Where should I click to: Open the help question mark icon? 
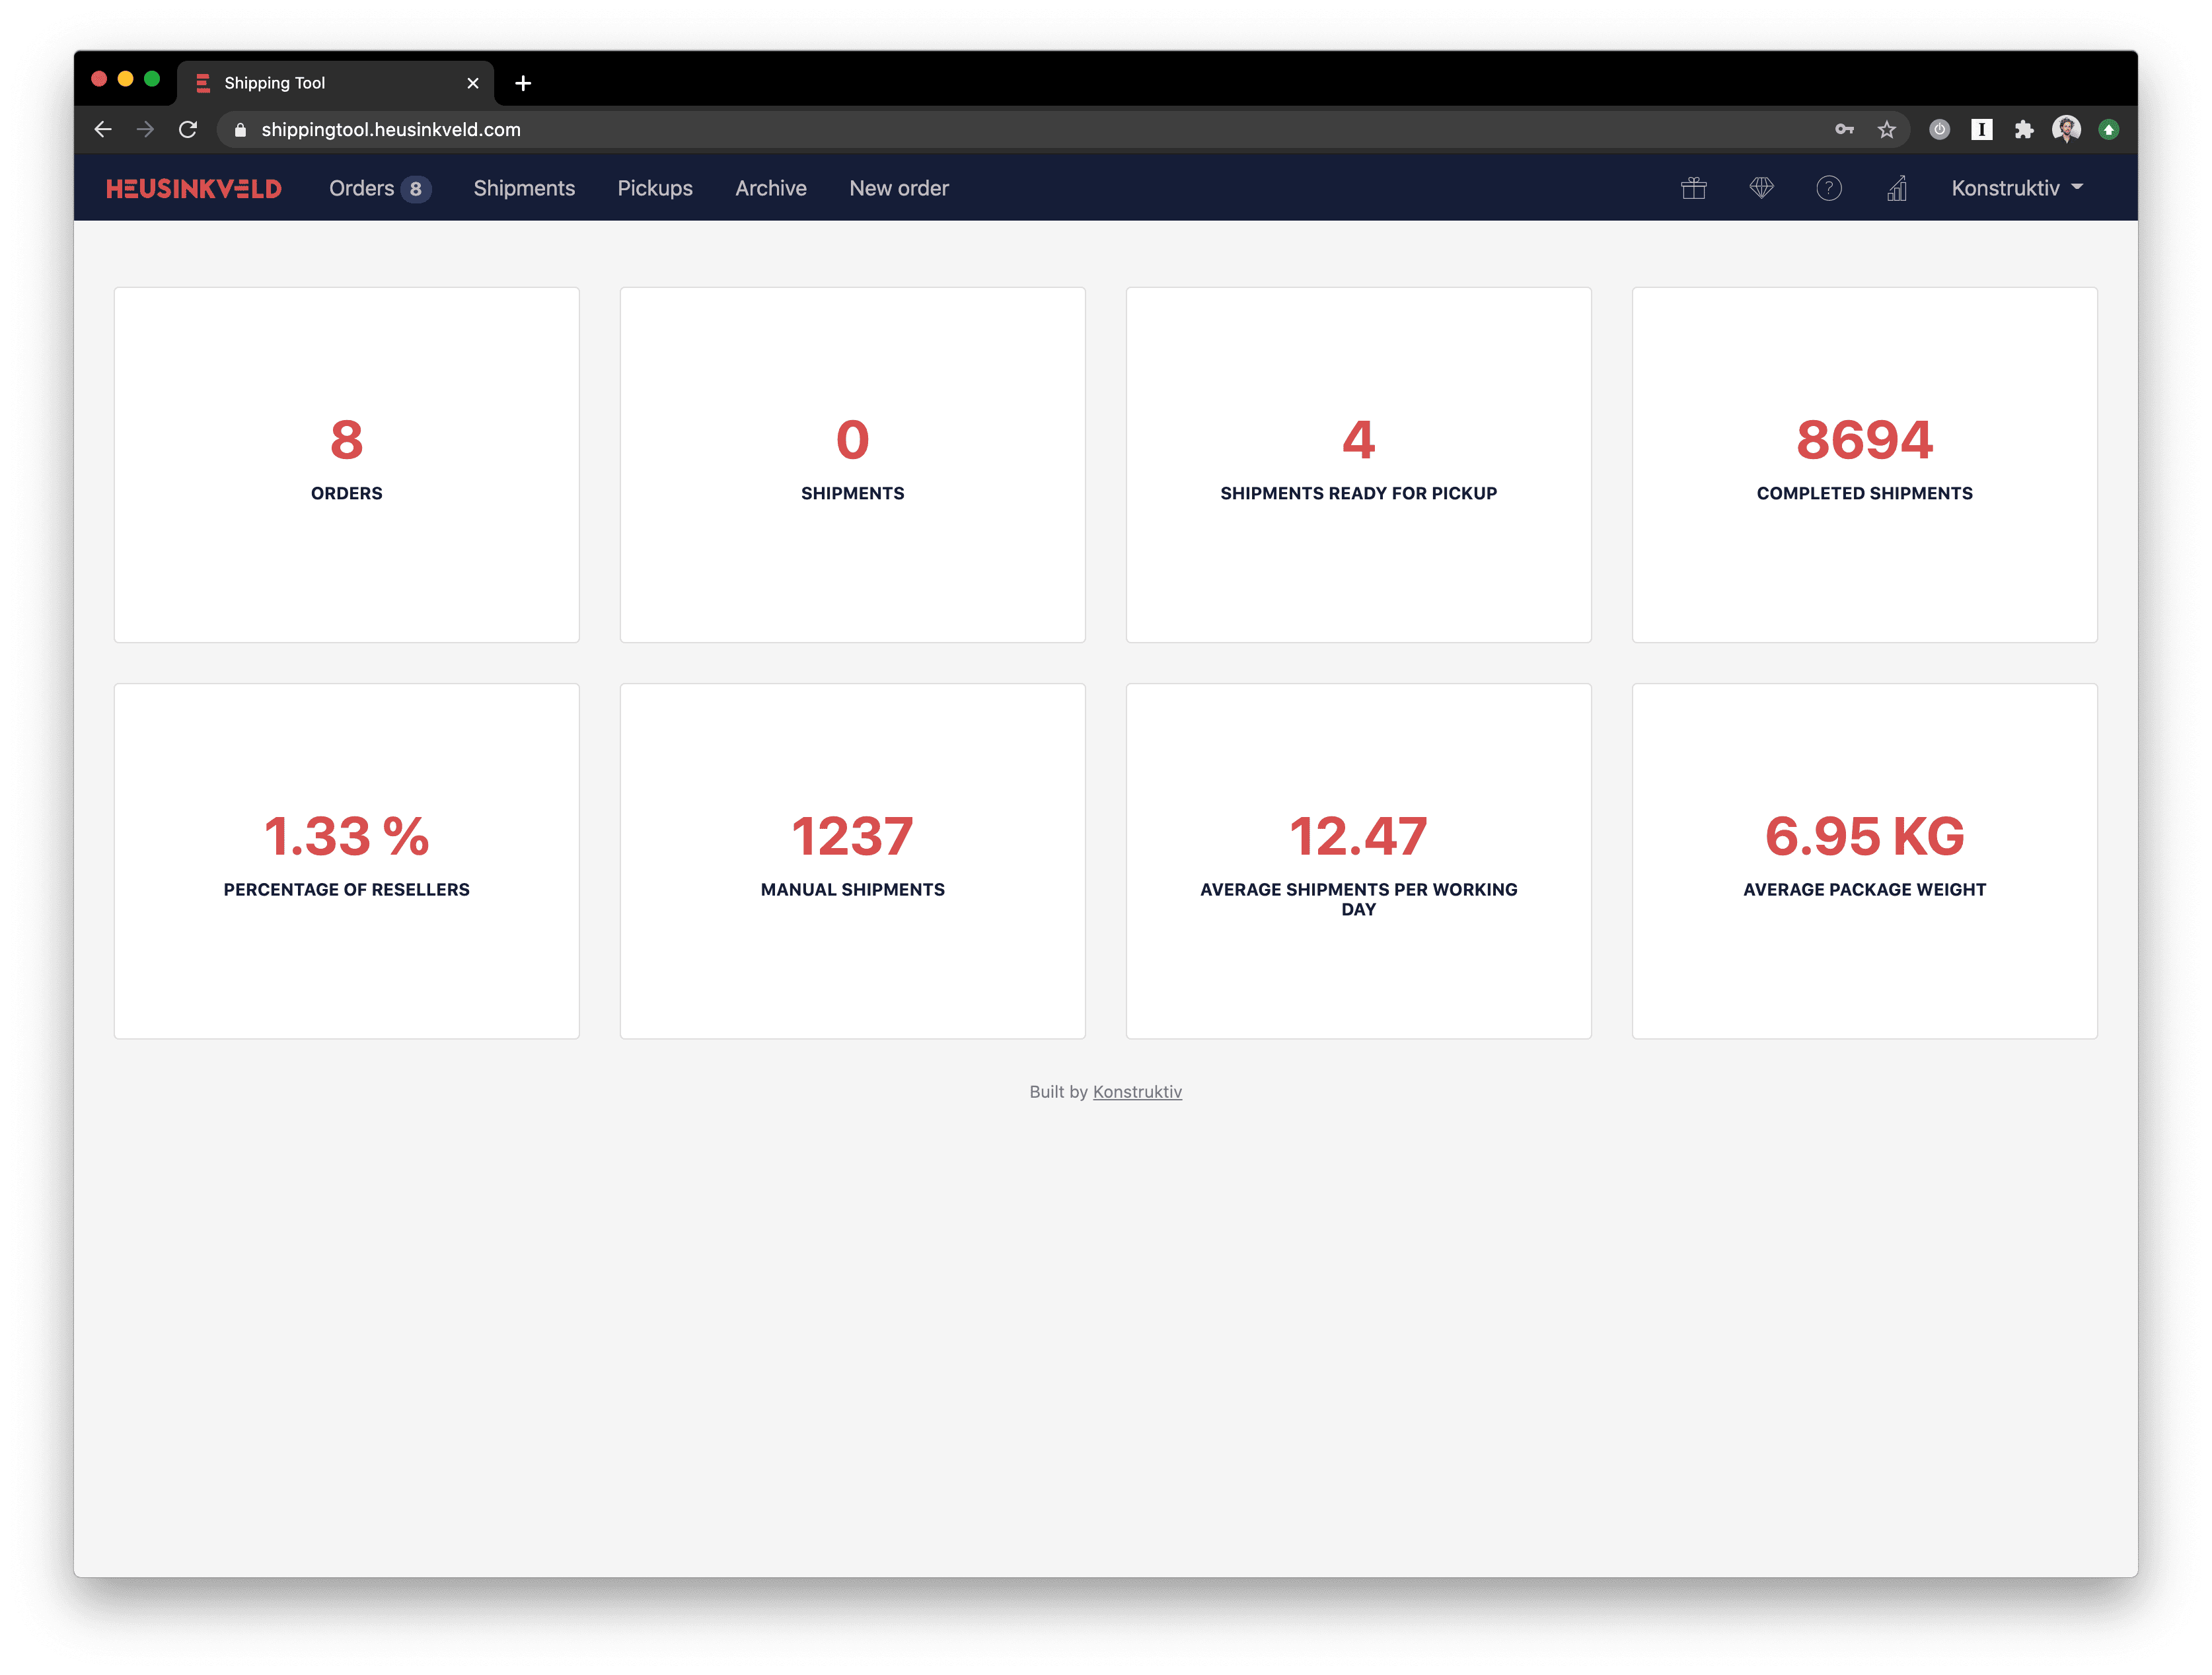tap(1828, 188)
